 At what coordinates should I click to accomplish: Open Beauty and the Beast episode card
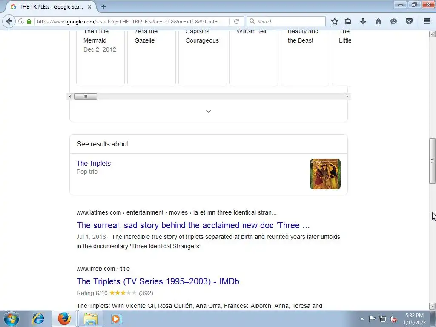point(305,58)
